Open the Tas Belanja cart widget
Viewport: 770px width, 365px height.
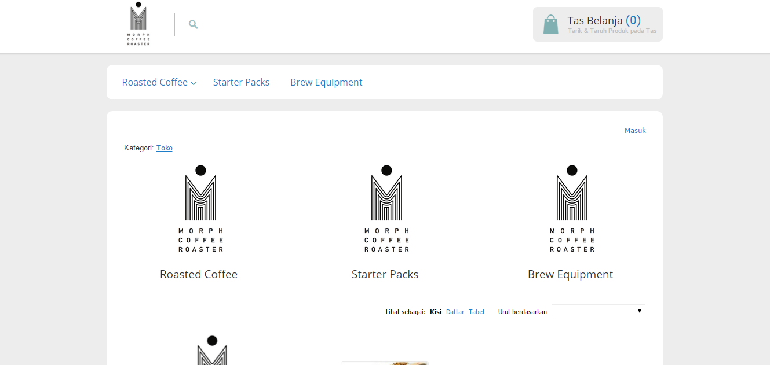coord(598,24)
